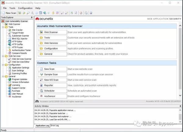The width and height of the screenshot is (183, 132).
Task: Select the Target Finder tool
Action: point(18,33)
